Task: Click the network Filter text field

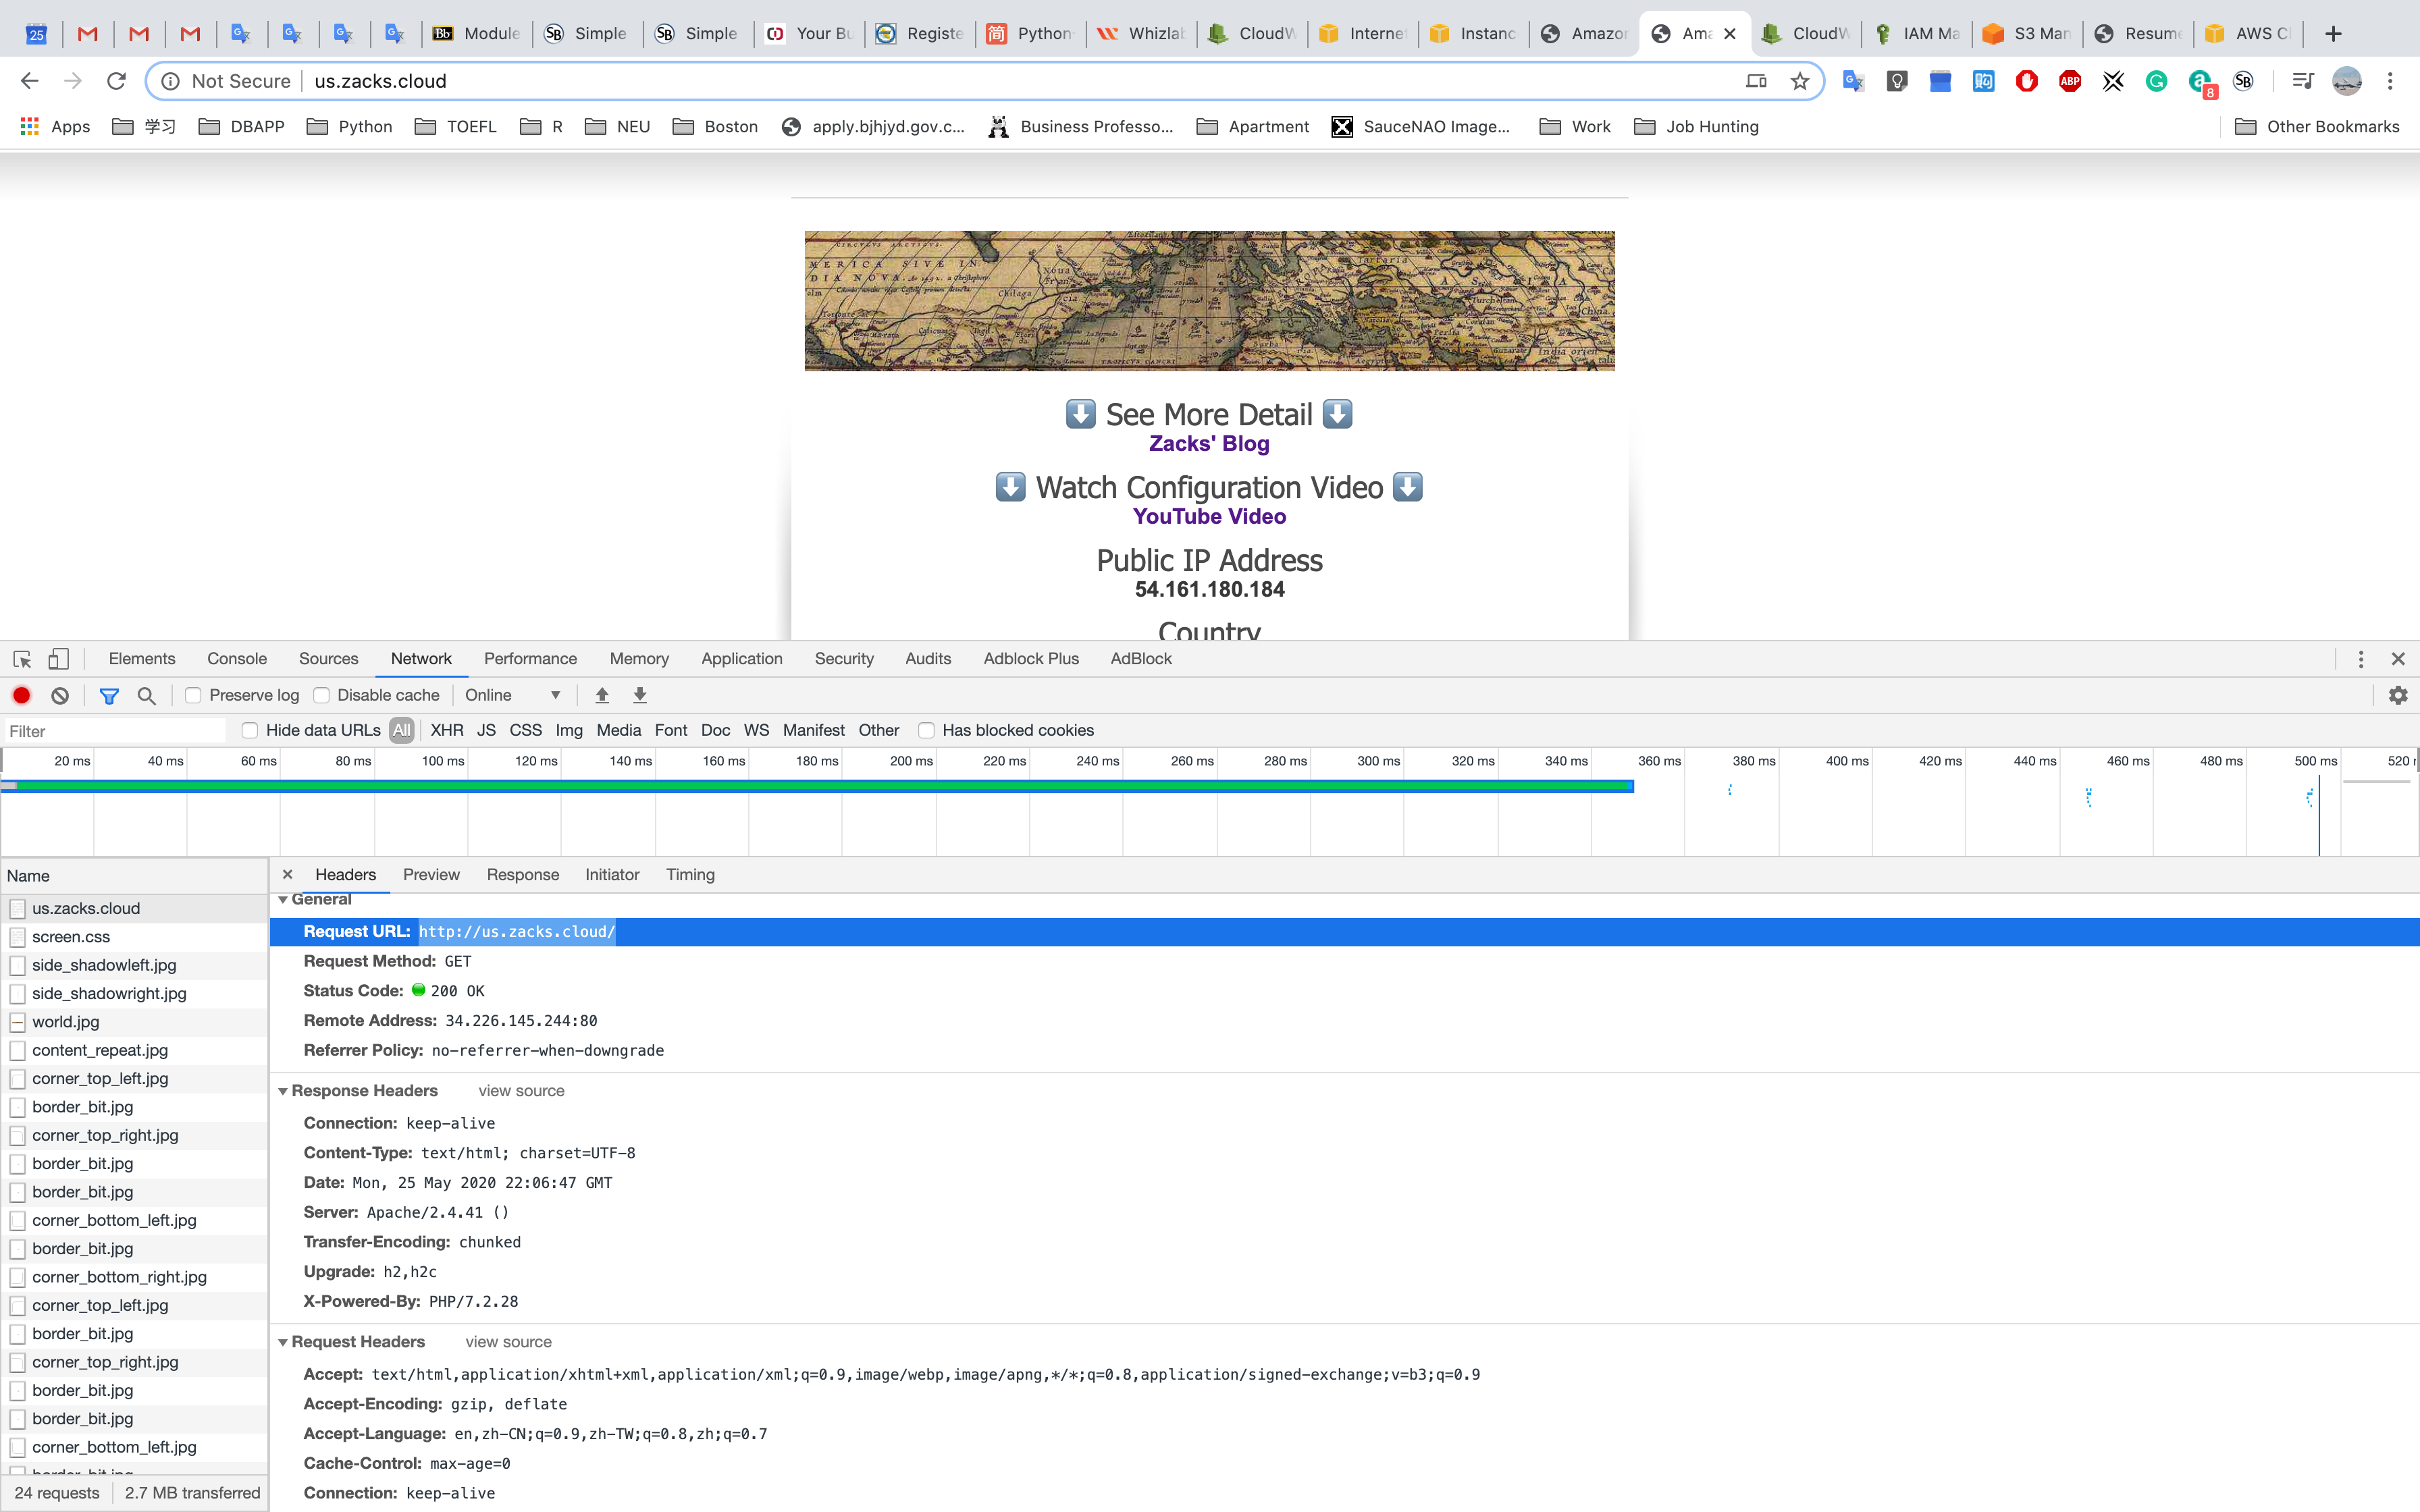Action: (115, 731)
